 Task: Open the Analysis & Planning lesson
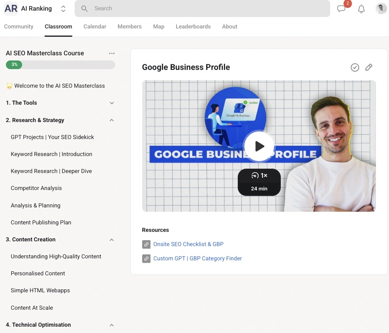pyautogui.click(x=36, y=205)
